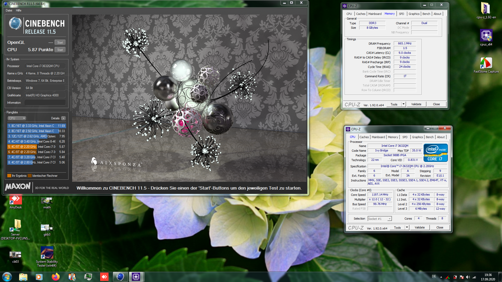Open the CPU ranking type dropdown in Rangliste

[x=17, y=118]
